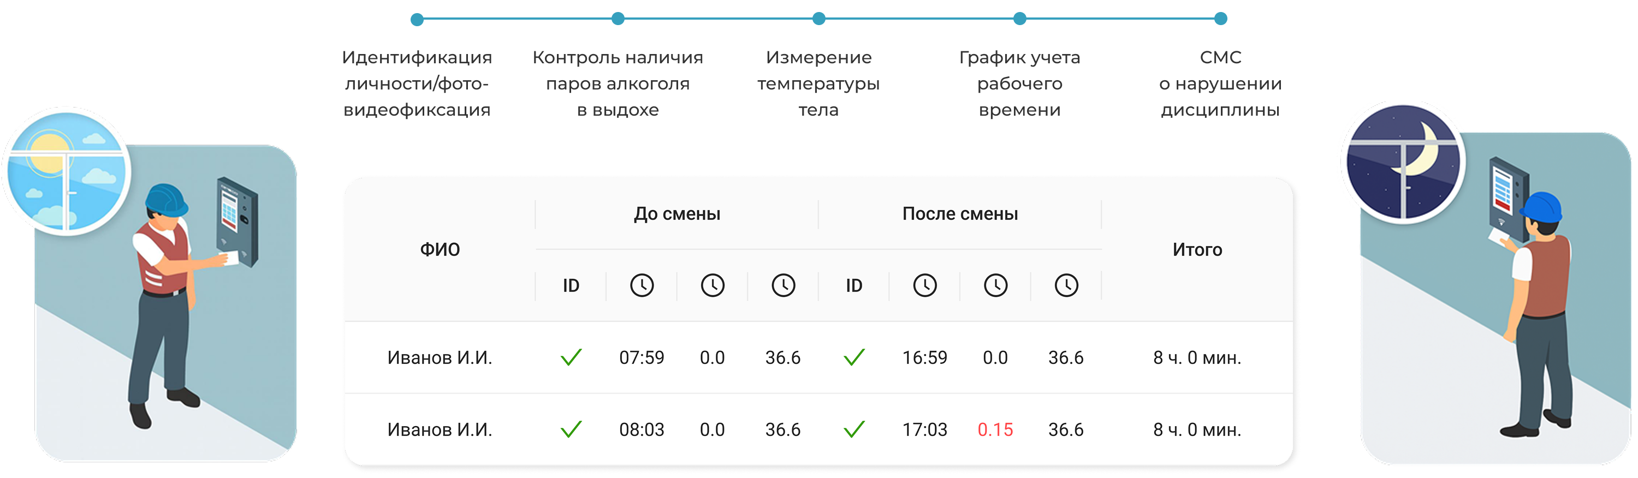Click green checkmark beside 16:59 entry
Screen dimensions: 1638x478
pyautogui.click(x=854, y=357)
